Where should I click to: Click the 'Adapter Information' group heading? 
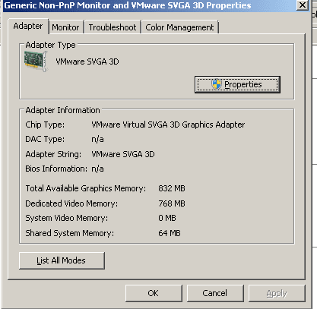[x=62, y=110]
